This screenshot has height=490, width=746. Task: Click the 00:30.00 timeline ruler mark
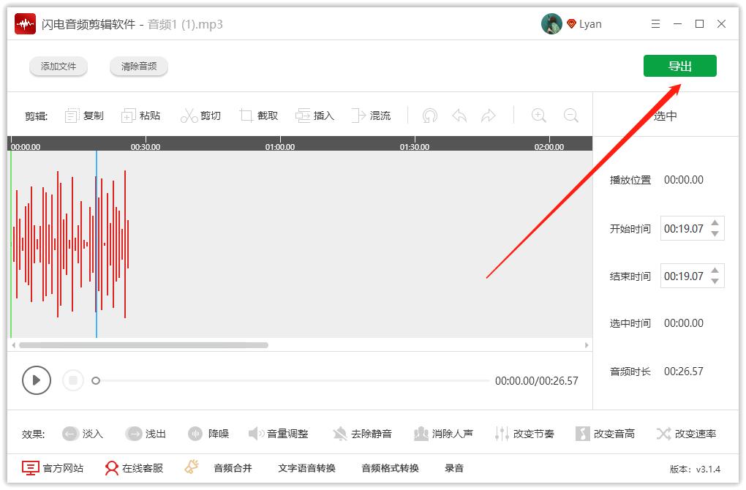coord(146,147)
